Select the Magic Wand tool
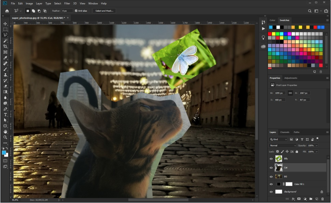 click(5, 41)
